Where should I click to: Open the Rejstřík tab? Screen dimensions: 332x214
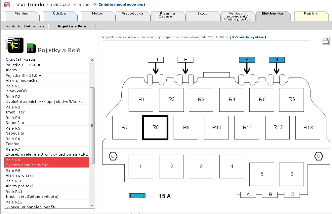click(x=310, y=14)
